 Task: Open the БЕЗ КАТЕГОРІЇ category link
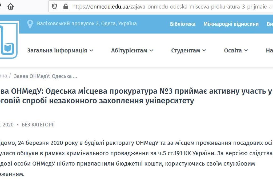coord(38,125)
